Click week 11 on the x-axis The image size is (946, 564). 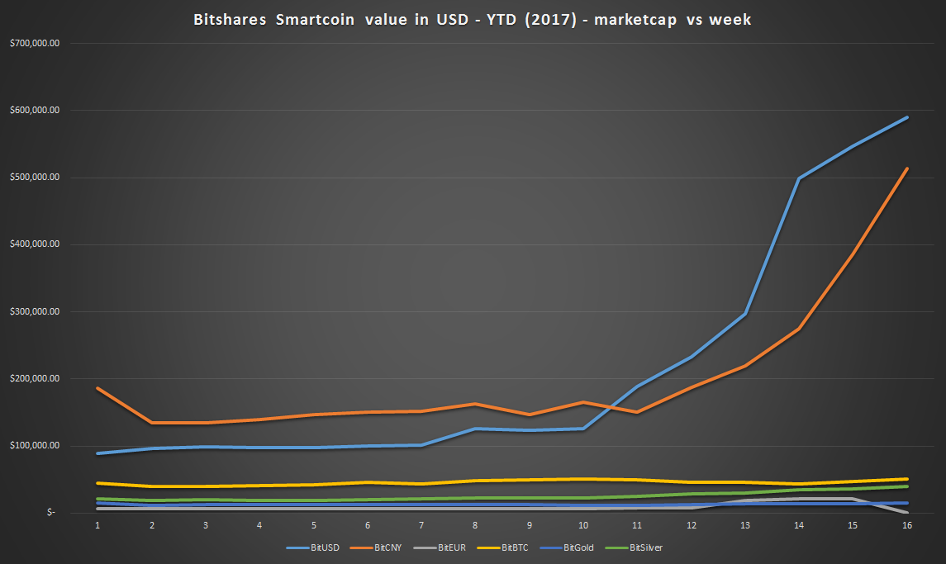637,526
